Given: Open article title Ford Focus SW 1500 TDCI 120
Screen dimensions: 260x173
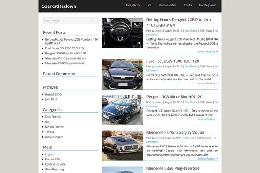Looking at the screenshot, I should click(x=172, y=61).
